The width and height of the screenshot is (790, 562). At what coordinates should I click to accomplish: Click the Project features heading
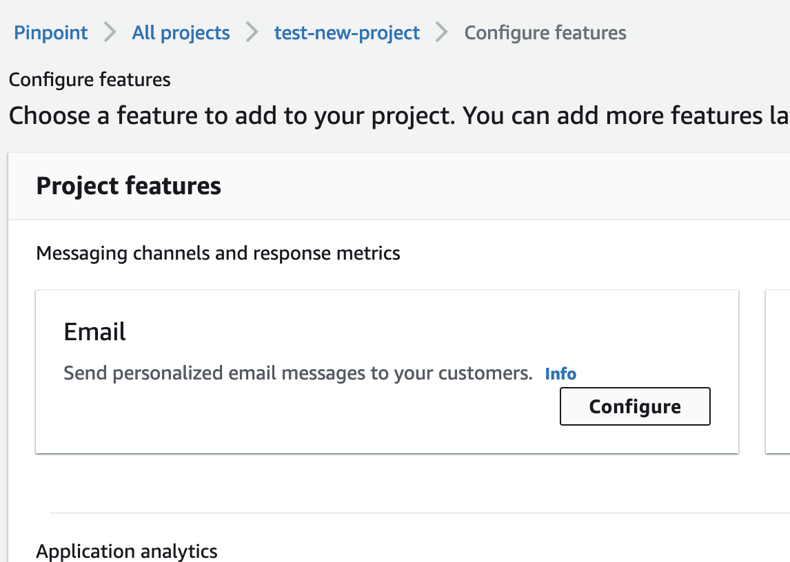pos(128,186)
